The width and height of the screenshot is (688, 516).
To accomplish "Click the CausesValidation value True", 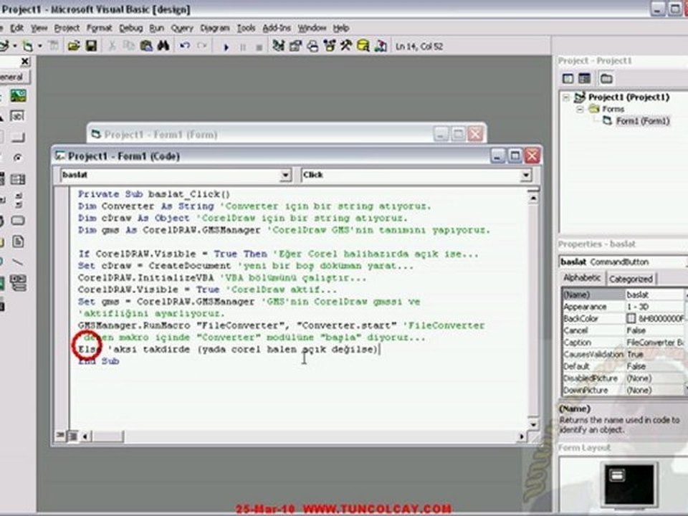I will tap(635, 354).
